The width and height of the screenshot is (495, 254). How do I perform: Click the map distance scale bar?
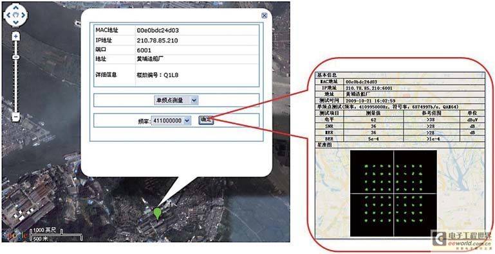coord(56,235)
